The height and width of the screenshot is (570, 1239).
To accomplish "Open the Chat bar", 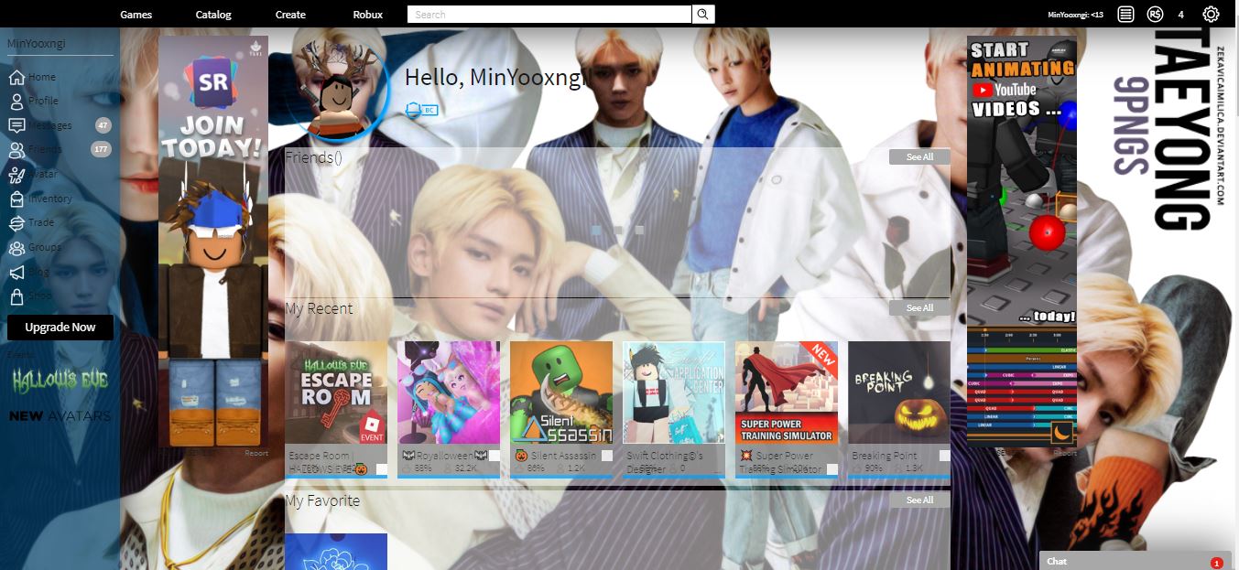I will tap(1136, 561).
